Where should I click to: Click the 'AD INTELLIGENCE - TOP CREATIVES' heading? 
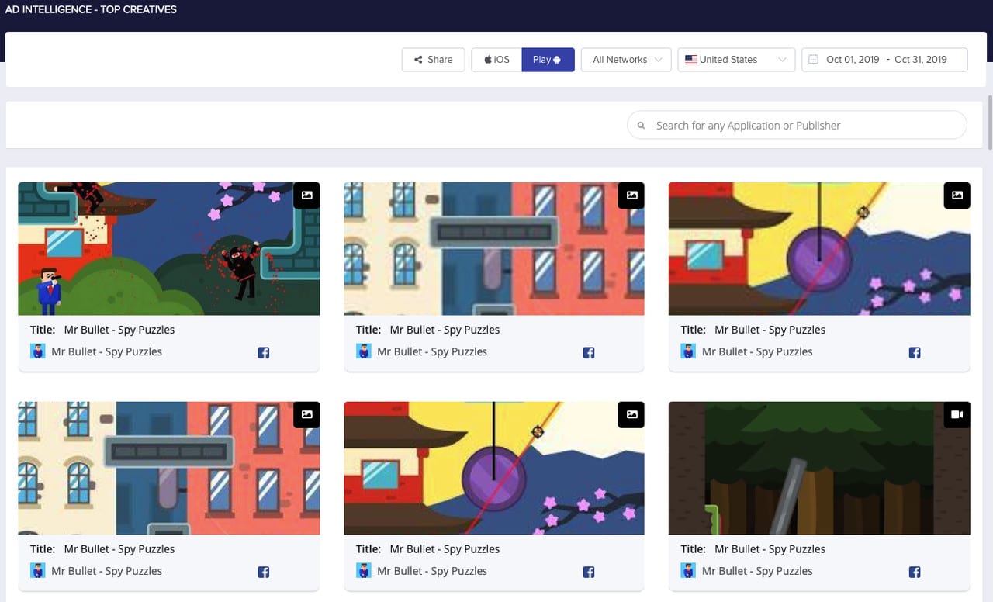pyautogui.click(x=91, y=10)
